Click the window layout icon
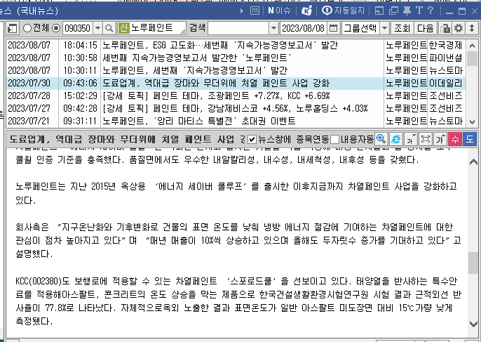Image resolution: width=481 pixels, height=342 pixels. point(379,11)
